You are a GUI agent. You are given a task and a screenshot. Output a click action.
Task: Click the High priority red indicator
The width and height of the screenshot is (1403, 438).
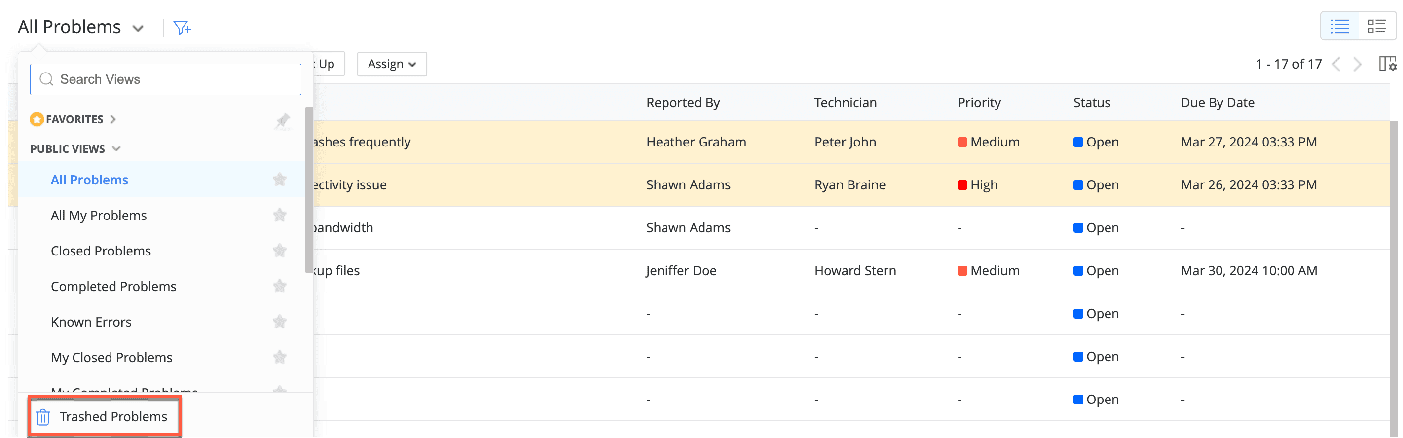962,185
